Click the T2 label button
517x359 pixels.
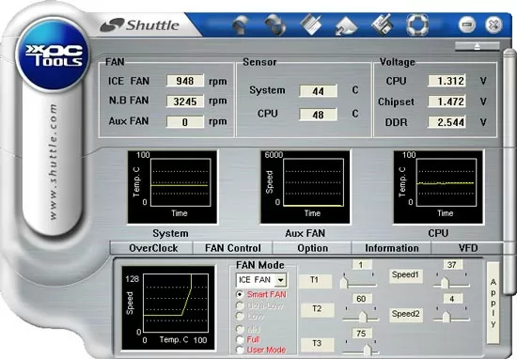[317, 309]
